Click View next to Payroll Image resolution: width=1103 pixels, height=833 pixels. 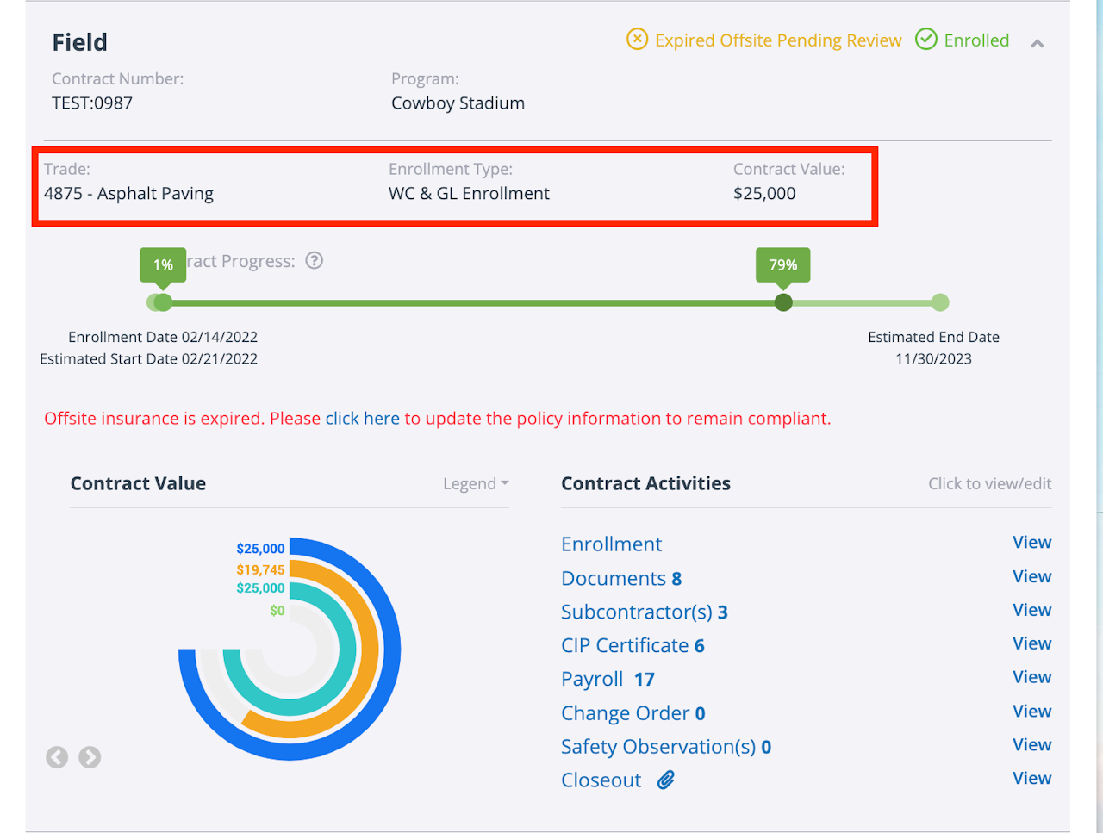(1031, 677)
